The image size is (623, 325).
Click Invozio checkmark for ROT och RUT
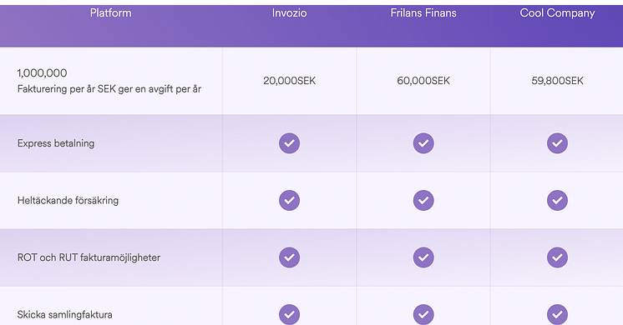click(x=289, y=257)
